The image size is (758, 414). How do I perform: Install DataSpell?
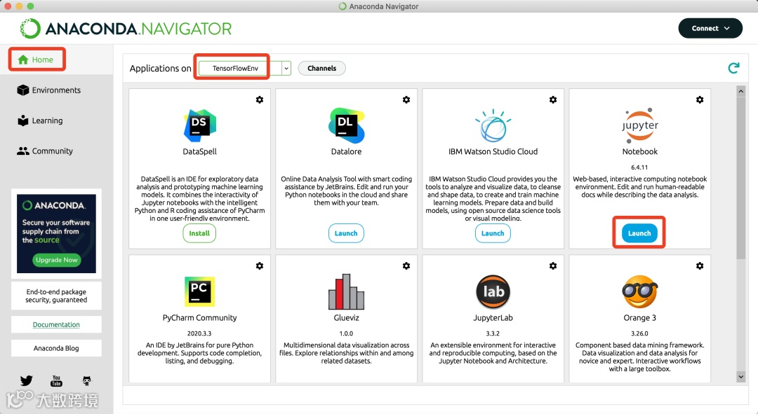(199, 233)
